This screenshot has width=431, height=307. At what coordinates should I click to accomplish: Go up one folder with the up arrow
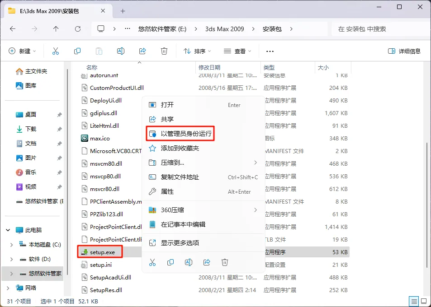pyautogui.click(x=56, y=29)
